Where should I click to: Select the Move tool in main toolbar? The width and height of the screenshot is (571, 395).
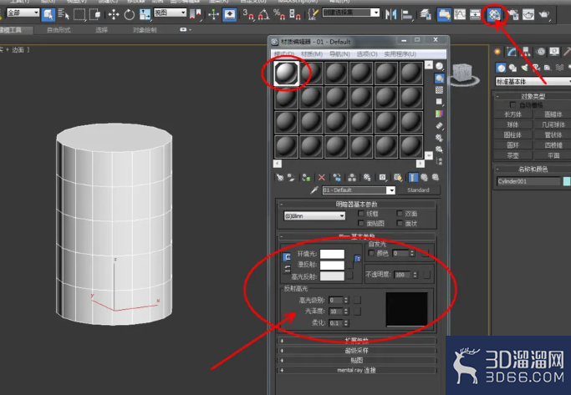click(114, 15)
